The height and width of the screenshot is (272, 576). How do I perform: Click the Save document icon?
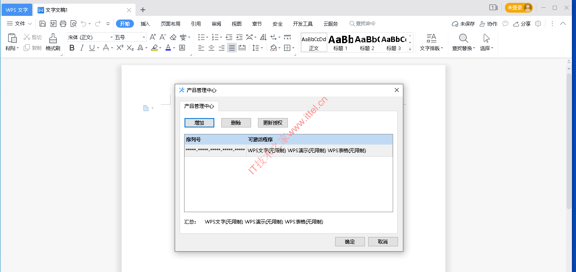pos(42,24)
